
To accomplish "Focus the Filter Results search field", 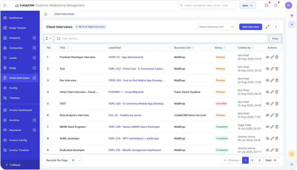I will tap(161, 39).
